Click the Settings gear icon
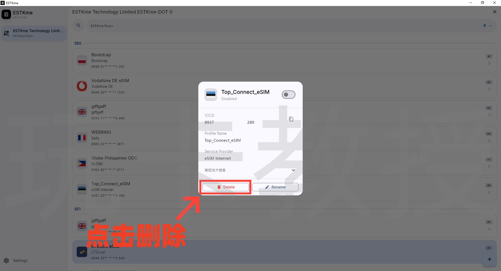Screen dimensions: 501x271 point(7,261)
